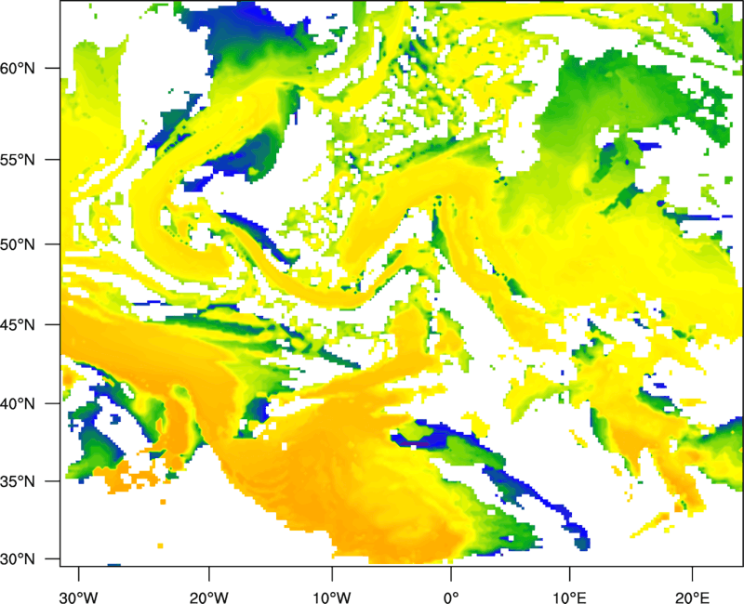
Task: Click the 45°N latitude label
Action: (18, 324)
